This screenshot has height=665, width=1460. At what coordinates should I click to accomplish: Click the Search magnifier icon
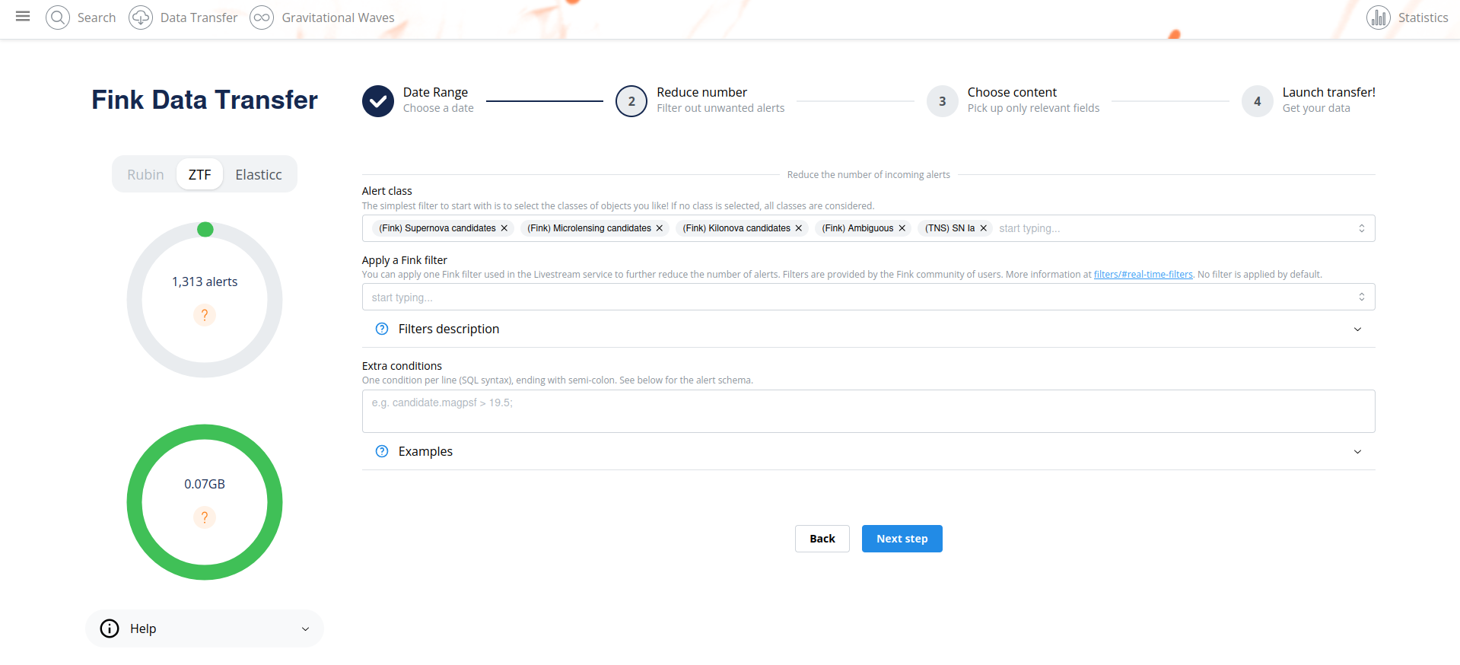point(58,17)
